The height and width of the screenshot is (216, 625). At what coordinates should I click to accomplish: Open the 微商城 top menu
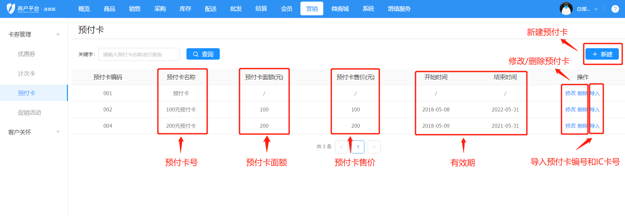pos(340,9)
